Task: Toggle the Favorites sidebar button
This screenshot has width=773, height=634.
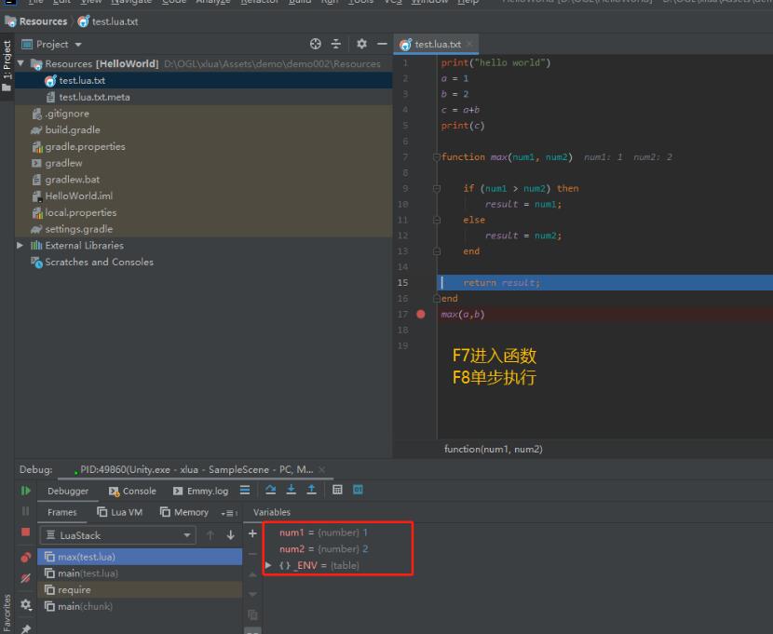Action: click(7, 614)
